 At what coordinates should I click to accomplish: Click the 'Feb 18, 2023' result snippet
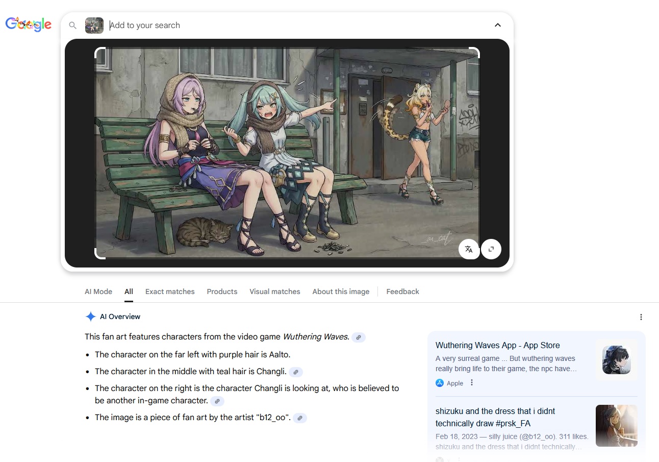512,442
